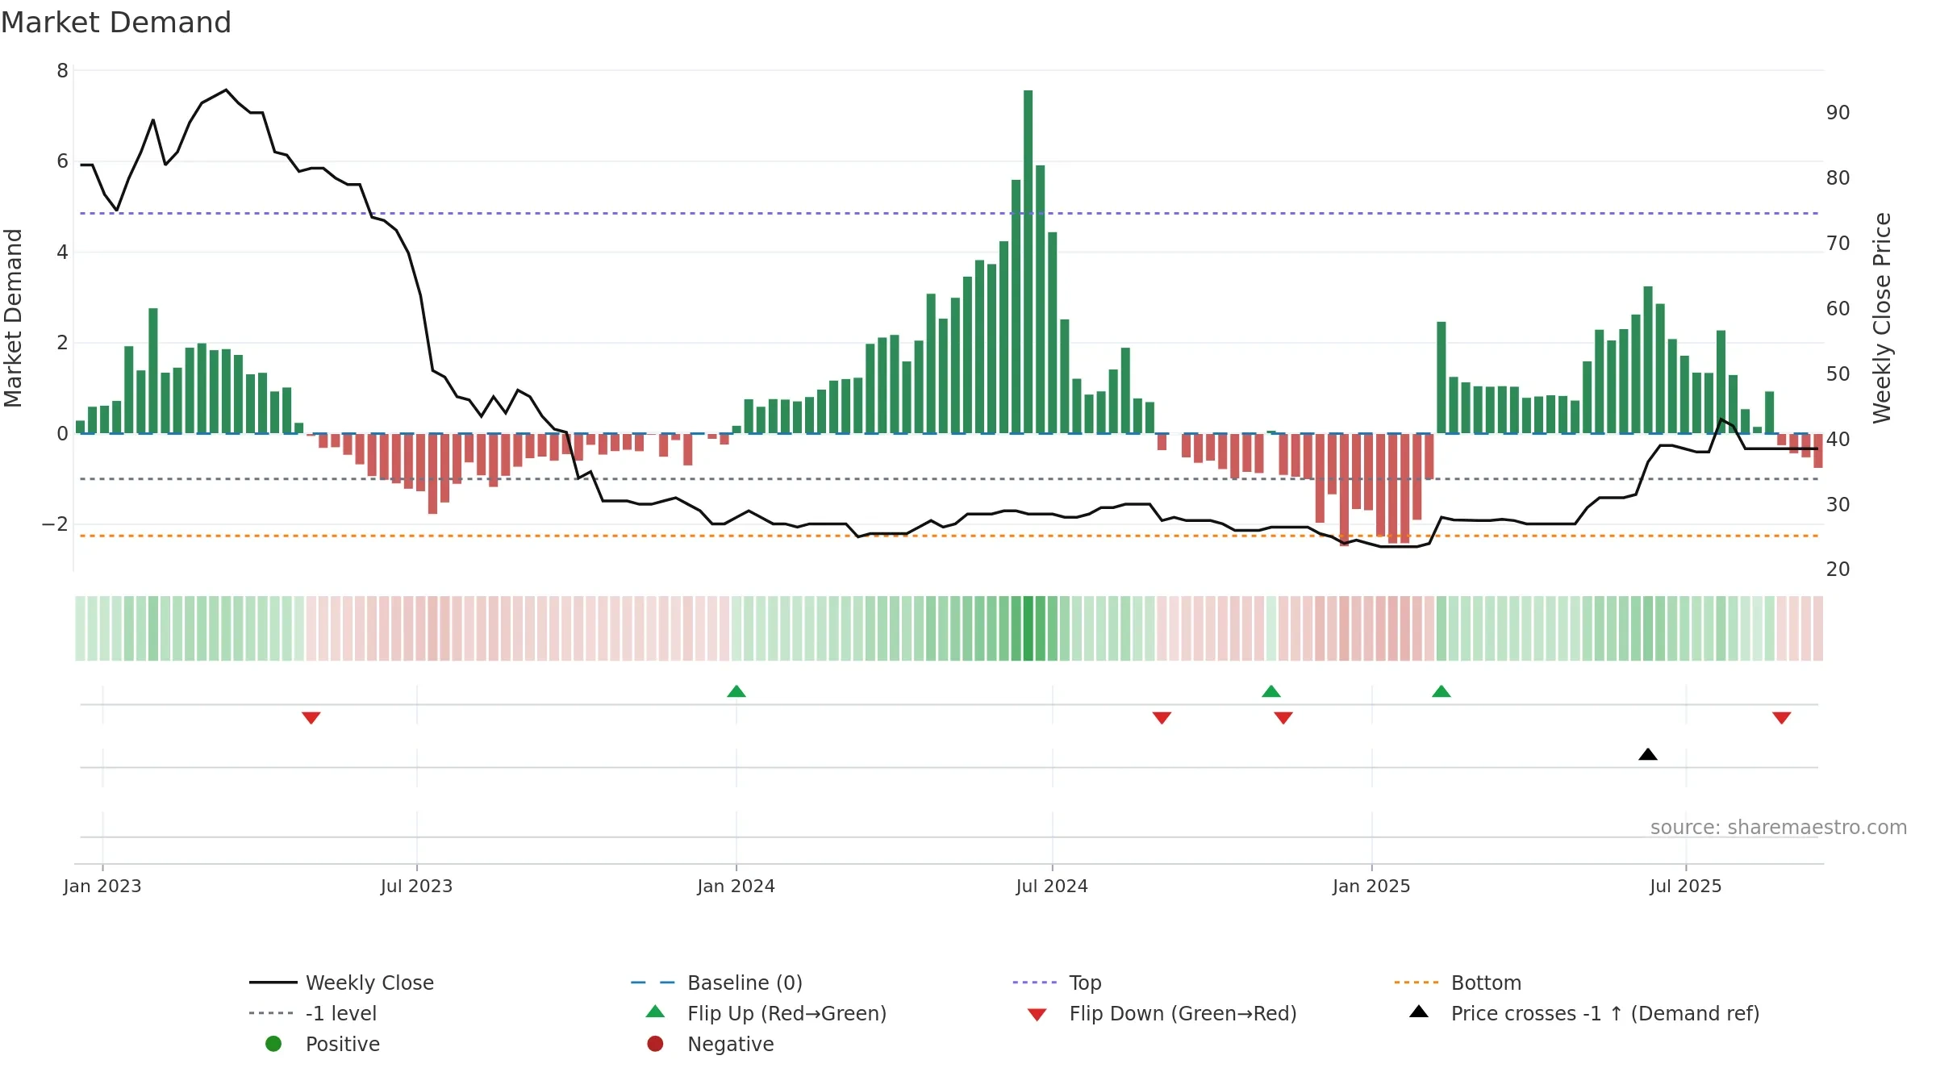Click the Jan 2024 axis label
Image resolution: width=1936 pixels, height=1089 pixels.
tap(736, 887)
